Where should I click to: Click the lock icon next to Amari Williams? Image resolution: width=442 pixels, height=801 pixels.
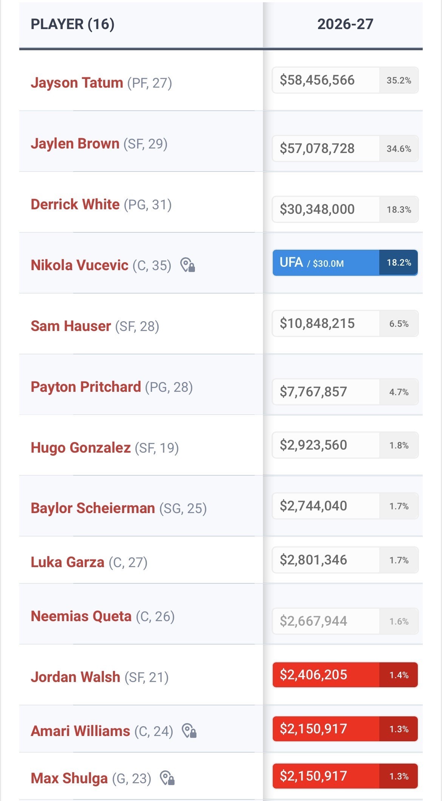(189, 731)
